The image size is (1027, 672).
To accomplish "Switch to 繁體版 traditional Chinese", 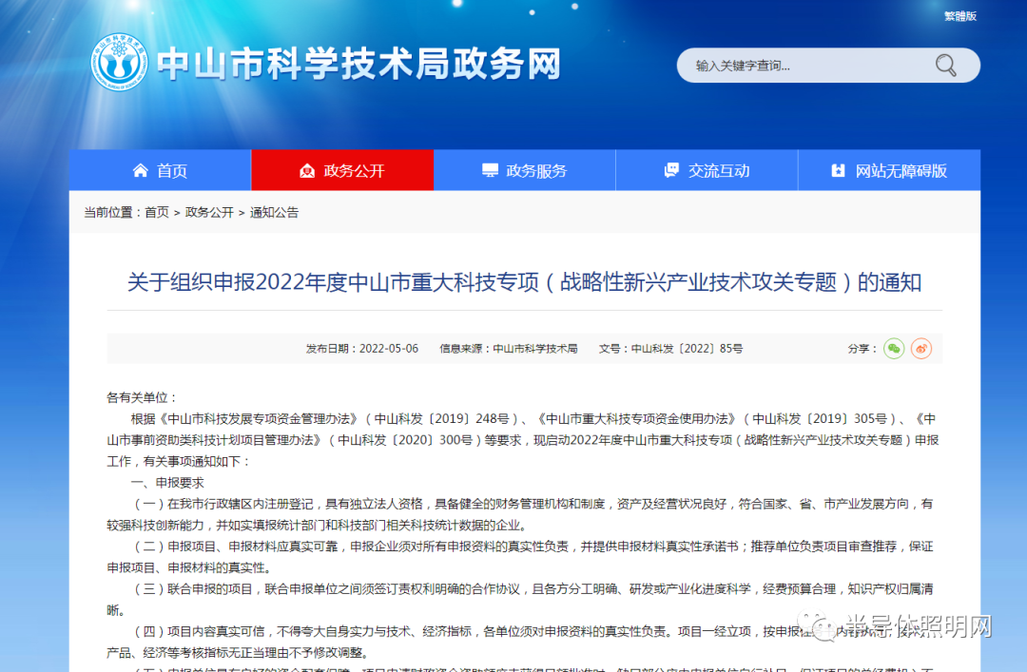I will tap(960, 16).
